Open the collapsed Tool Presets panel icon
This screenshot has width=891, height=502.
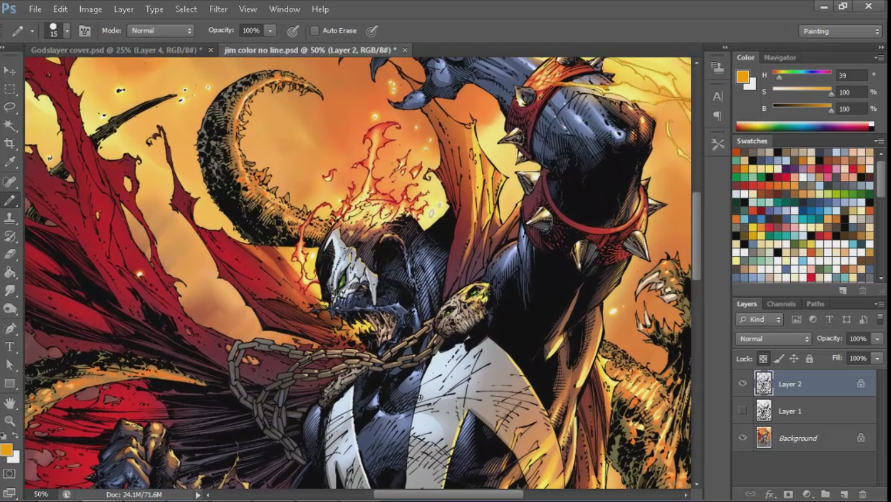718,144
